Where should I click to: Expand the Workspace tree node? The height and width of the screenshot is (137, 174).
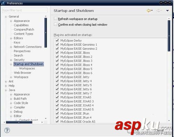pyautogui.click(x=11, y=77)
